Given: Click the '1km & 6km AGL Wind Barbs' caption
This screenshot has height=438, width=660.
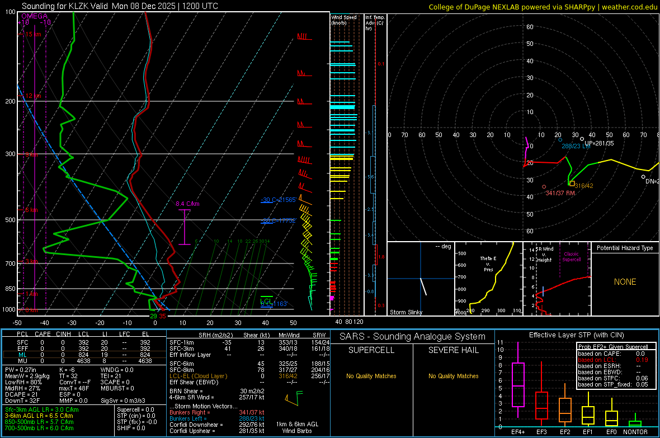Looking at the screenshot, I should tap(297, 427).
